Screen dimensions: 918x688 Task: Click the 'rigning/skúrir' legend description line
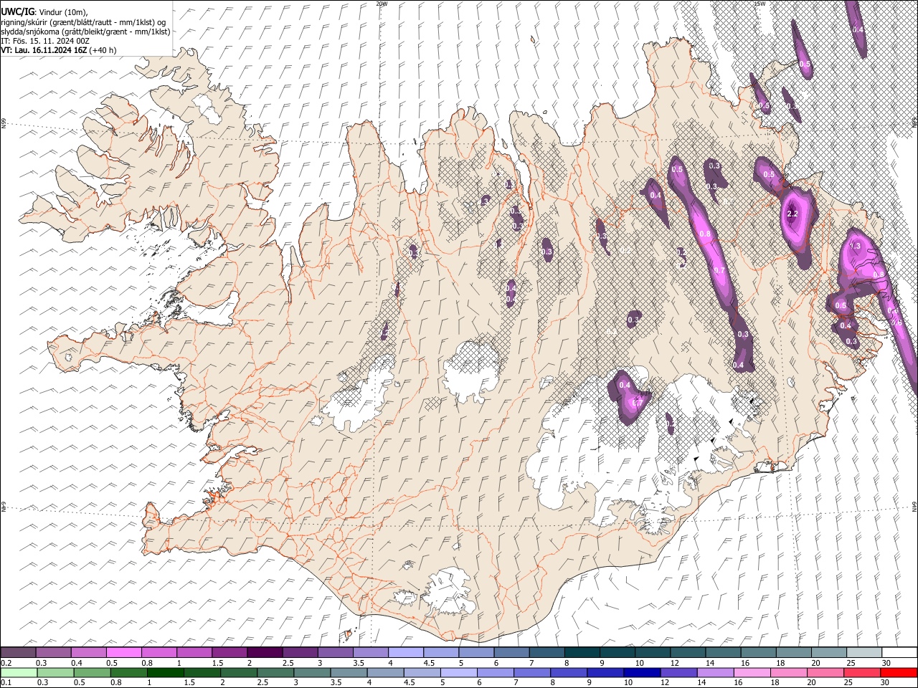pyautogui.click(x=82, y=22)
